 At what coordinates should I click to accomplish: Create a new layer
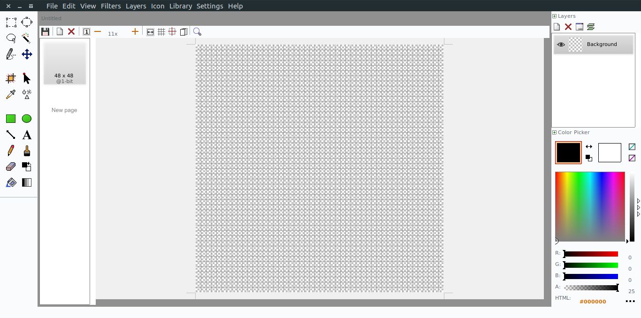click(x=557, y=27)
